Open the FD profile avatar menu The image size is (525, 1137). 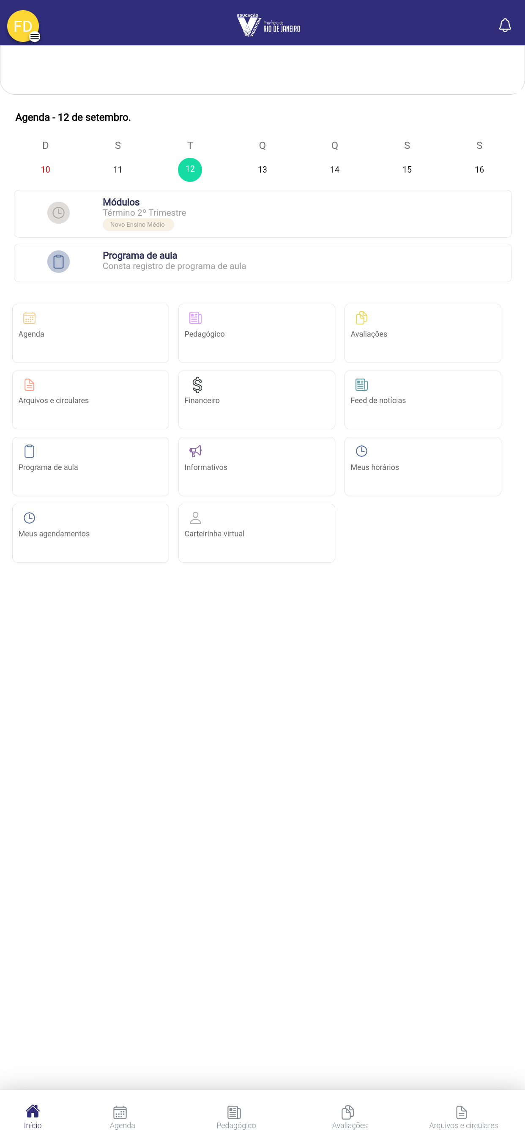click(23, 26)
